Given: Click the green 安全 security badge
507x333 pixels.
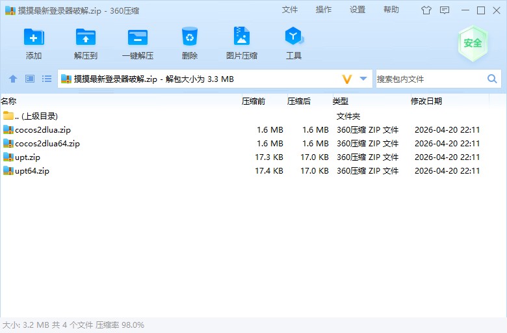Looking at the screenshot, I should [x=473, y=44].
